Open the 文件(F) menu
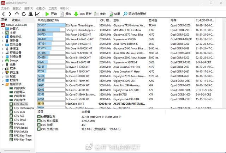Screen dimensions: 226x153 click(x=5, y=8)
